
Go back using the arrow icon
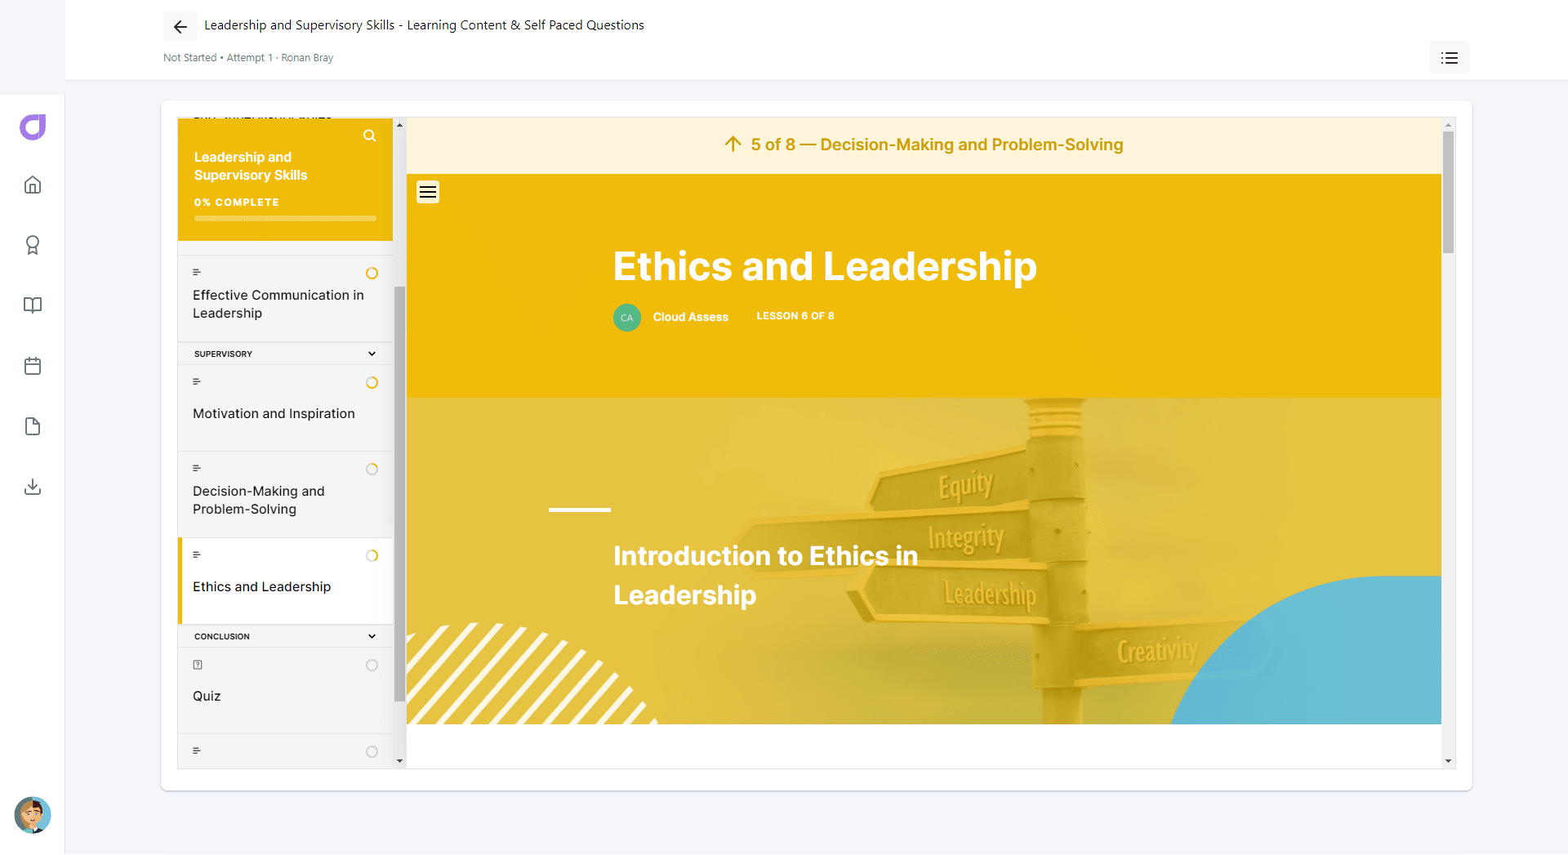180,27
